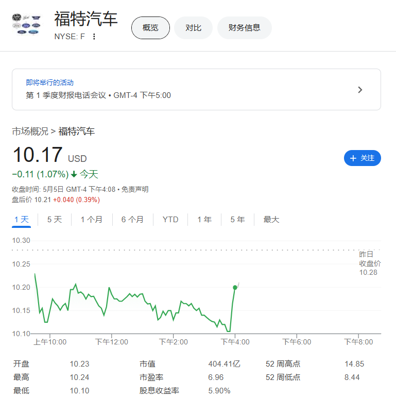
Task: Expand the upcoming event chevron arrow
Action: pos(360,90)
